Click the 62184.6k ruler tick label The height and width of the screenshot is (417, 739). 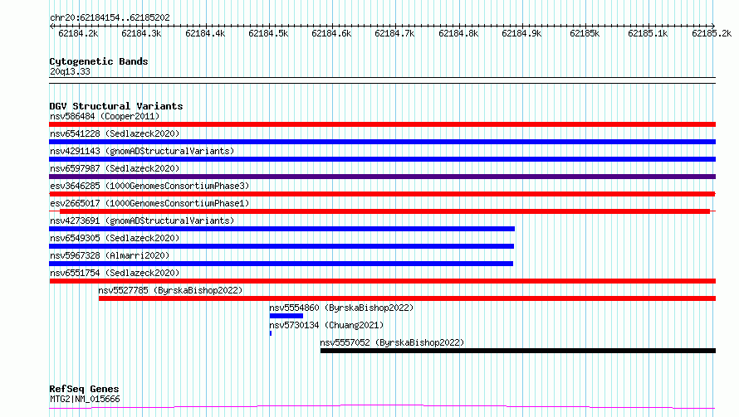point(331,33)
